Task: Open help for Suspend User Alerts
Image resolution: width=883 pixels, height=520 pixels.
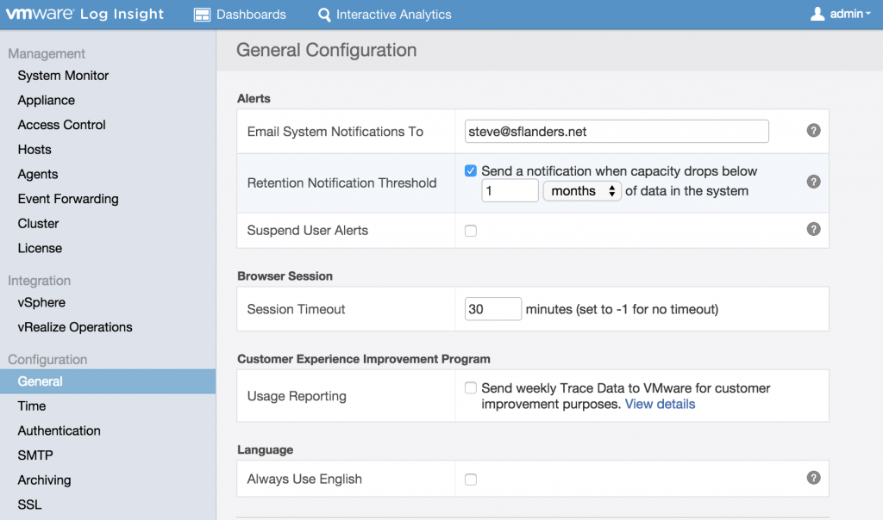Action: 813,229
